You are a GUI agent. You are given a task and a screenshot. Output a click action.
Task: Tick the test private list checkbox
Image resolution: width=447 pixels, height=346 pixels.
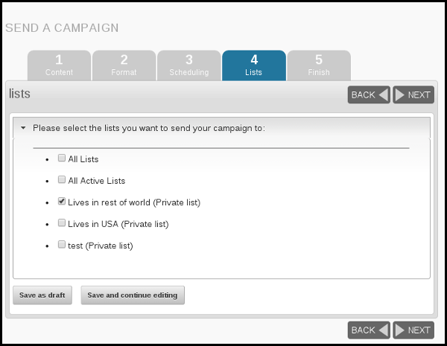[62, 244]
